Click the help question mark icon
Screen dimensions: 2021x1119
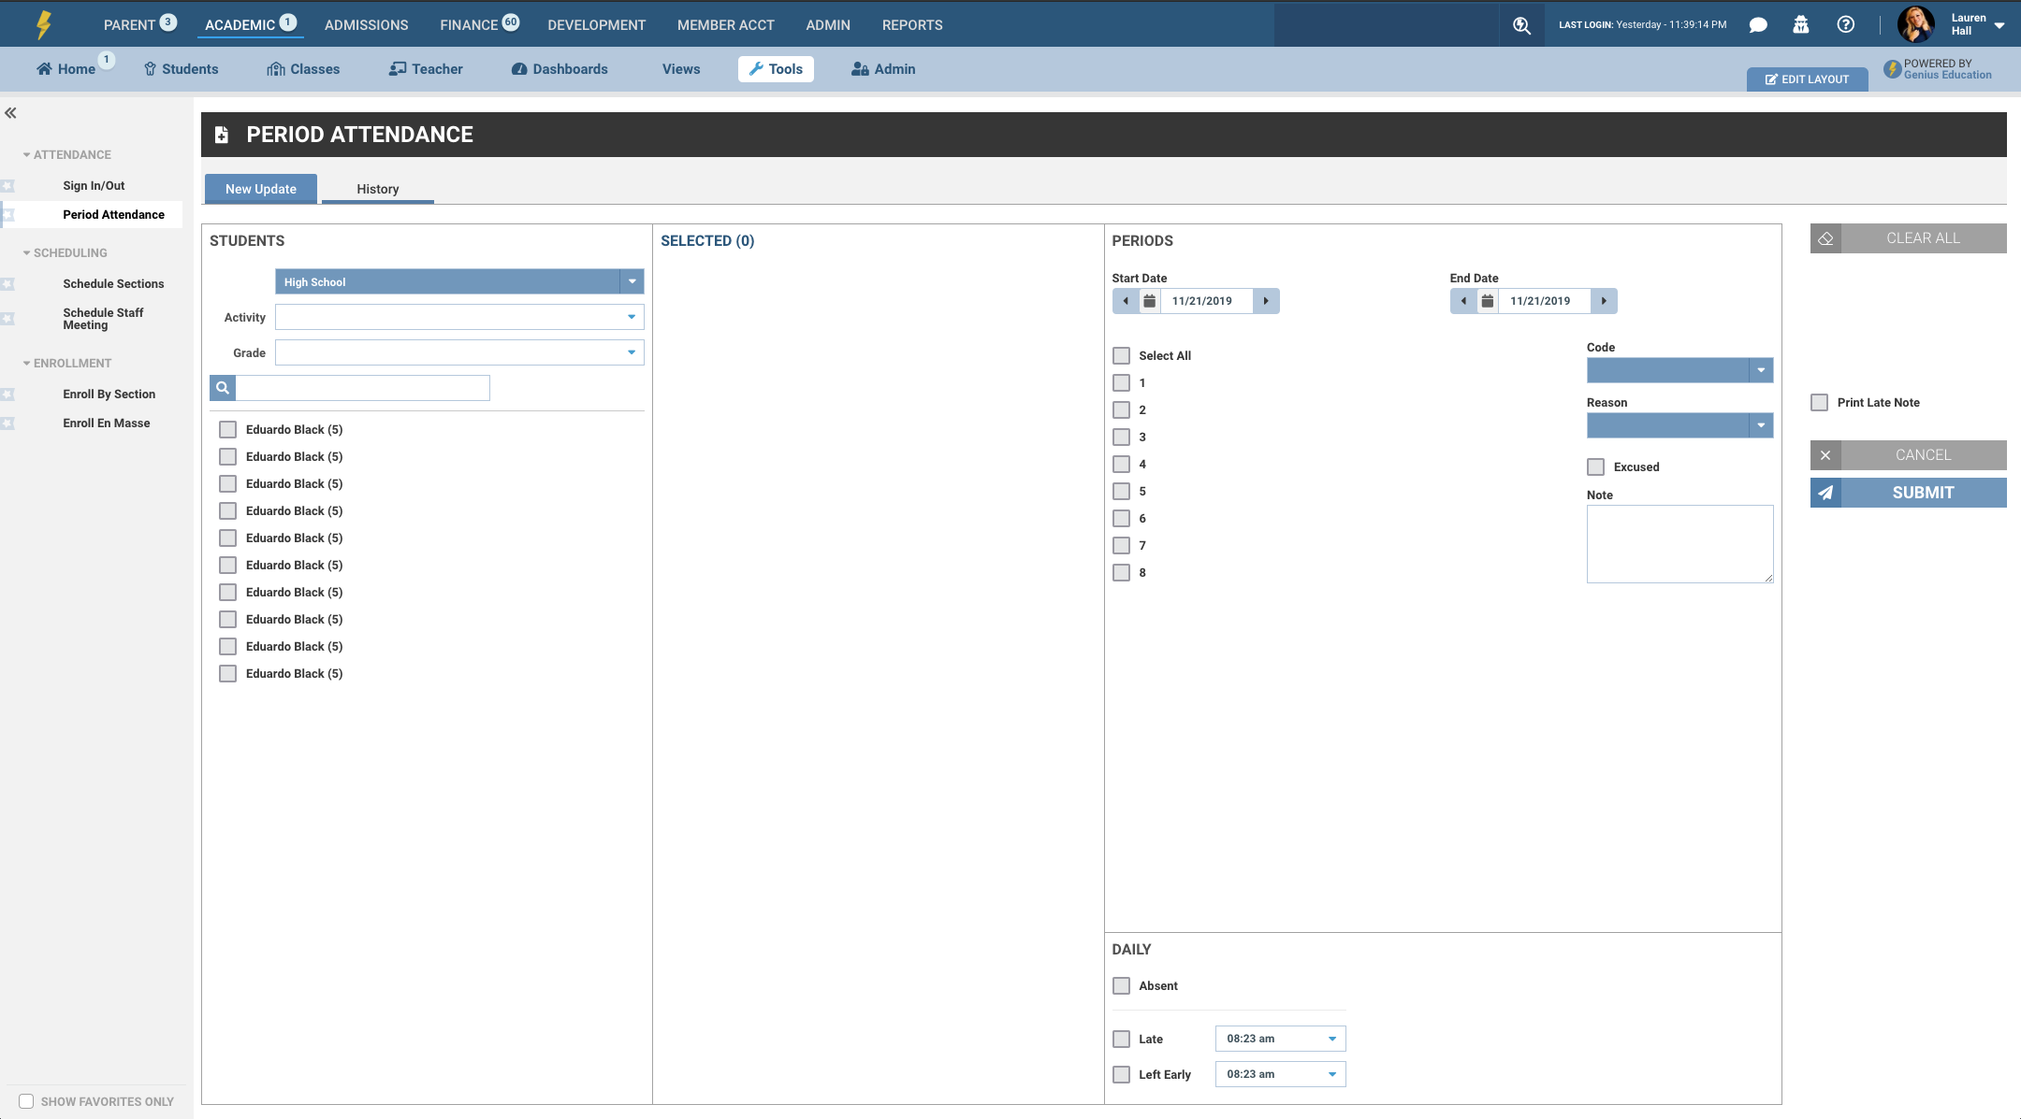click(1845, 25)
